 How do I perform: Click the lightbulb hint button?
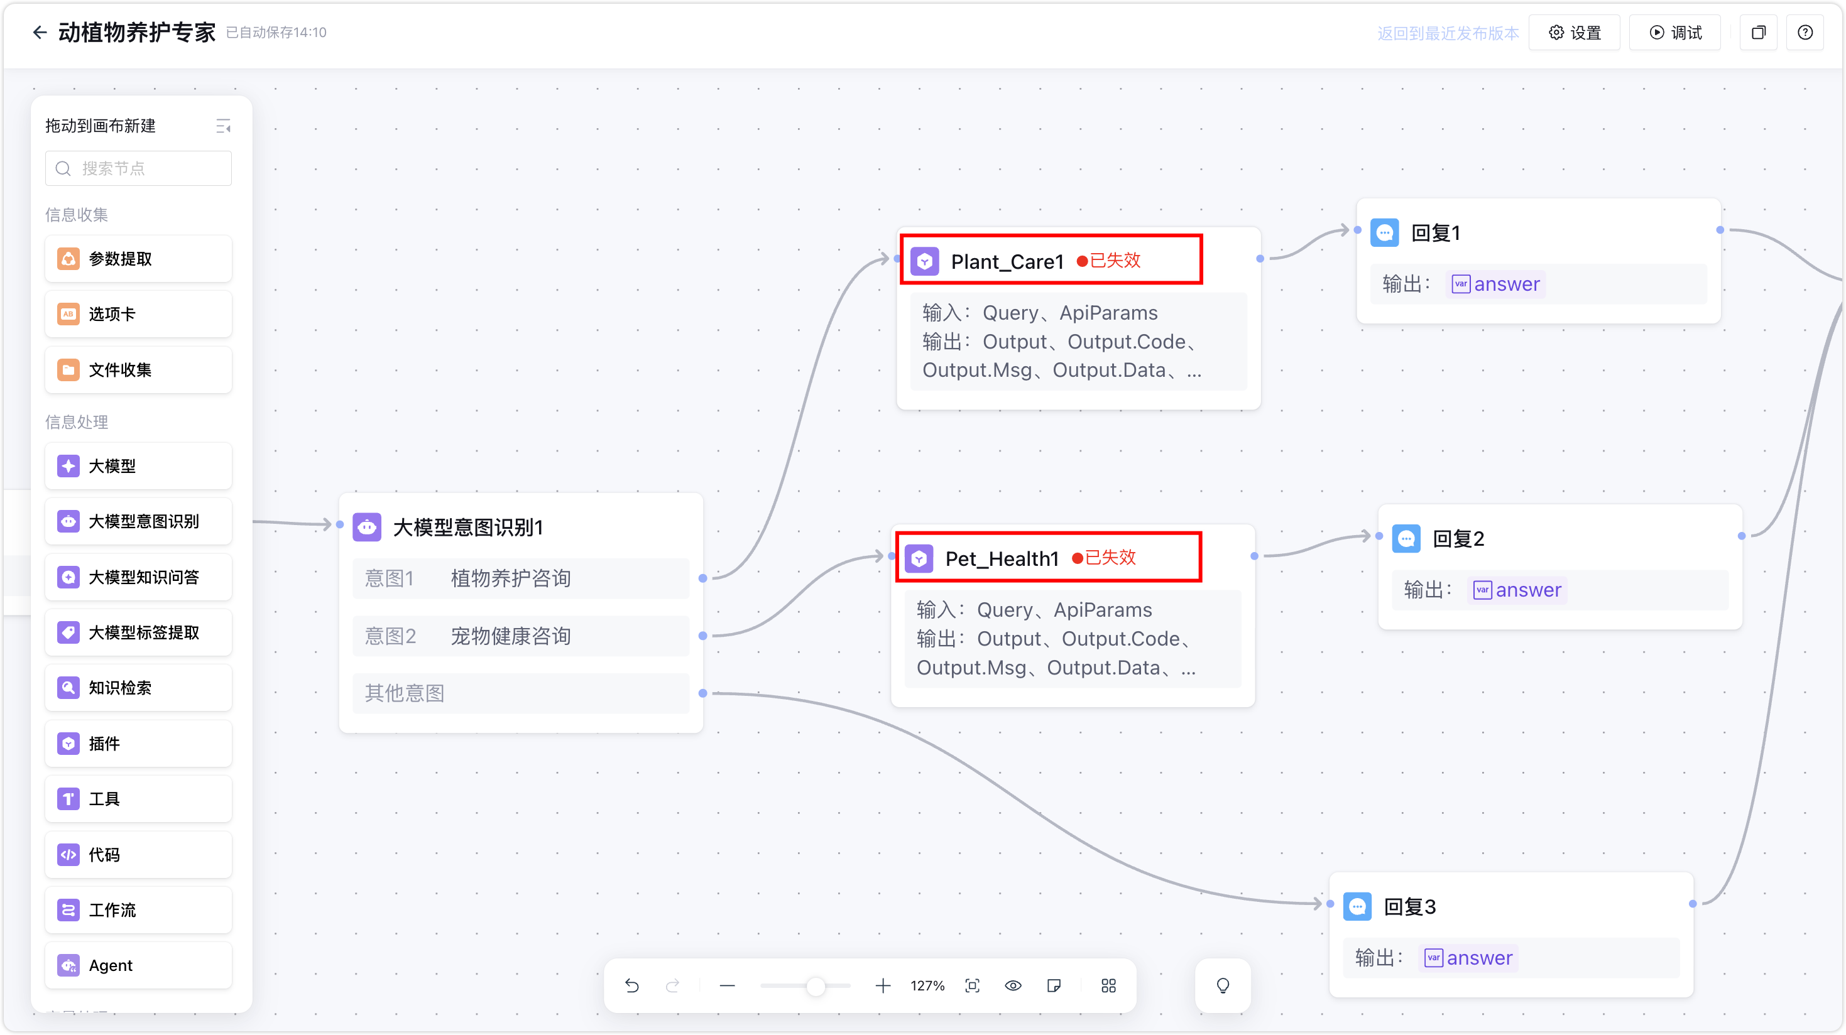point(1223,985)
